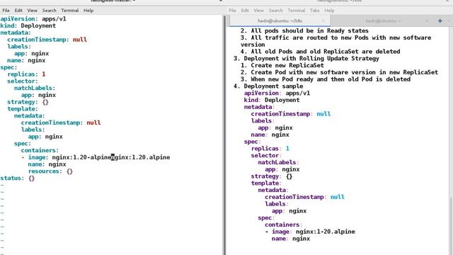Close the second hadn@ubuntu: ~ tab
Viewport: 453px width, 255px height.
click(x=427, y=21)
